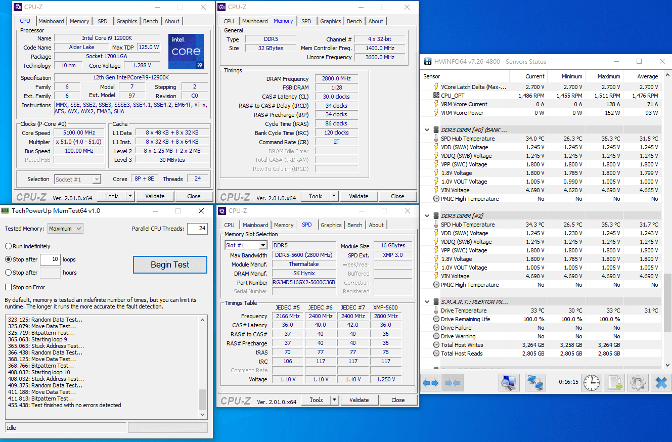Click the log file sheet icon with plus
This screenshot has width=672, height=442.
(x=614, y=383)
